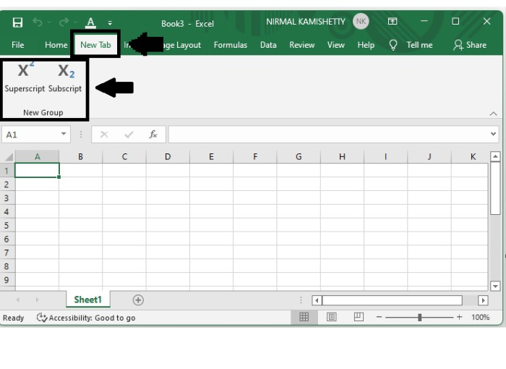Click the Font Color A icon
Viewport: 506px width, 369px height.
click(90, 22)
